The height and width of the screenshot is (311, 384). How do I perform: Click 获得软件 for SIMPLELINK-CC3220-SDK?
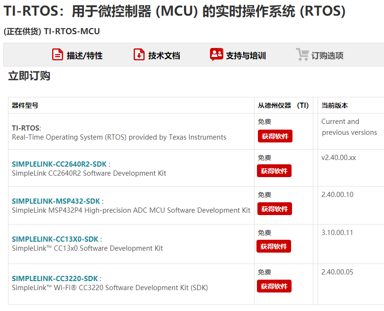click(274, 286)
